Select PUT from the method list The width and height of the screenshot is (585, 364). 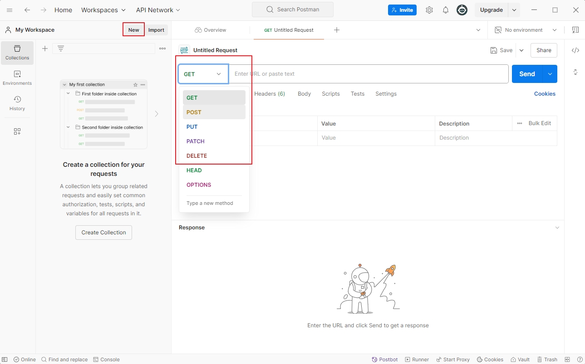click(x=214, y=126)
